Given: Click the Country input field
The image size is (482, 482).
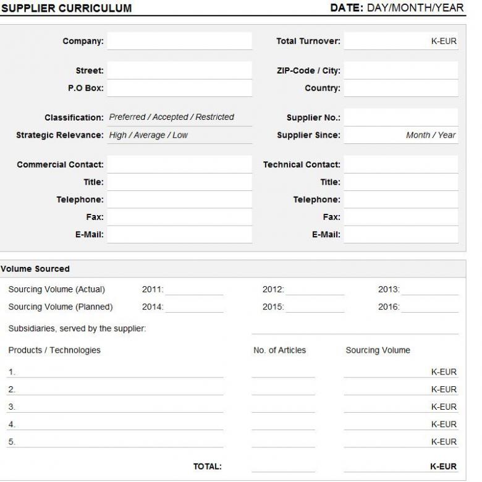Looking at the screenshot, I should (400, 88).
